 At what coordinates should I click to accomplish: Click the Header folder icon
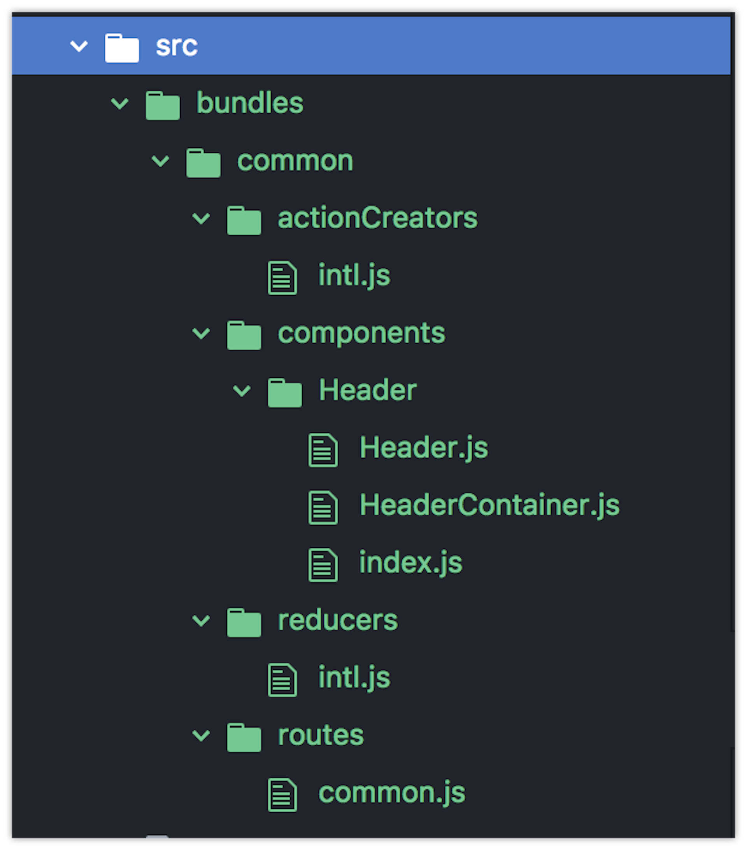285,392
